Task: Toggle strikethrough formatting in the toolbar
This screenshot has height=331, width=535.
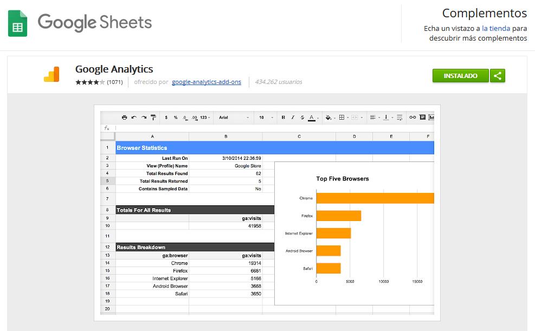Action: point(302,117)
